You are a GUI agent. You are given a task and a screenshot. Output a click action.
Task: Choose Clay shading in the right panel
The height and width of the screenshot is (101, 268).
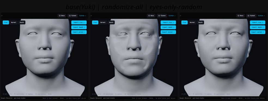(185, 22)
